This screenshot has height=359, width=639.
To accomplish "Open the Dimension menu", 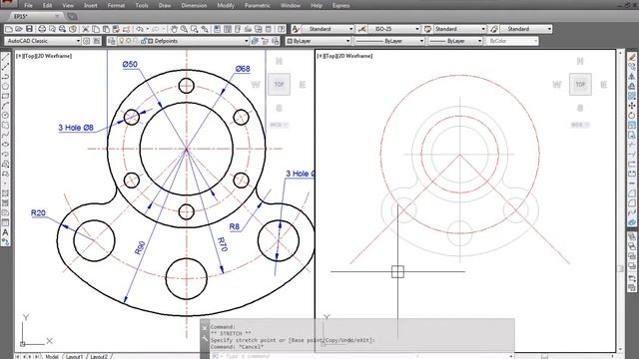I will point(194,5).
